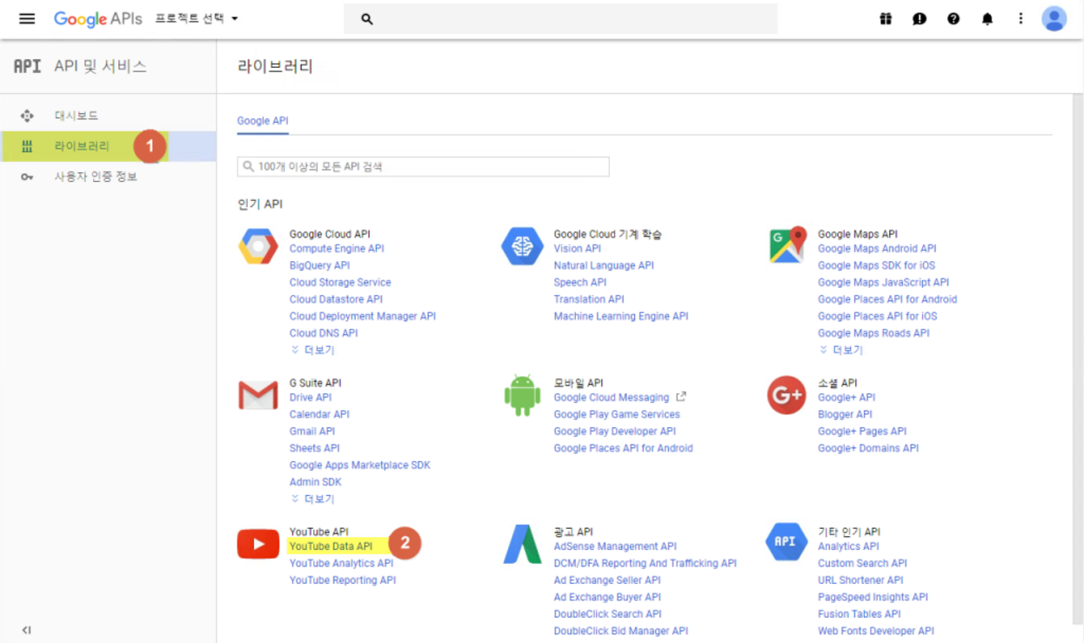The height and width of the screenshot is (643, 1084).
Task: Click the gift icon in top bar
Action: [886, 19]
